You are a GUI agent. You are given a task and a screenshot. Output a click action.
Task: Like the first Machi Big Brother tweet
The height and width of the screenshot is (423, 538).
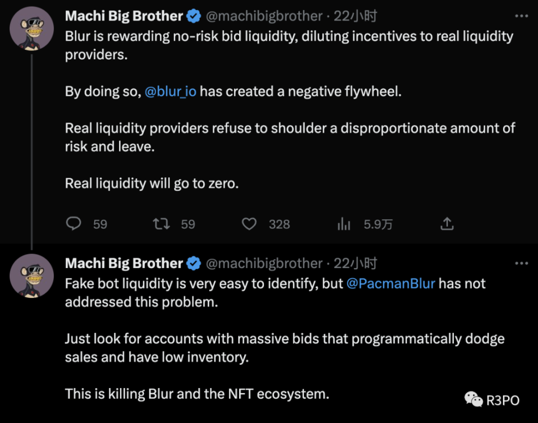249,224
